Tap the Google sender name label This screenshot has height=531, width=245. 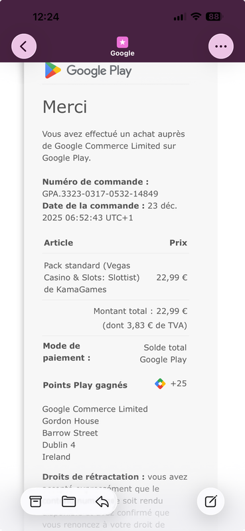pyautogui.click(x=122, y=54)
